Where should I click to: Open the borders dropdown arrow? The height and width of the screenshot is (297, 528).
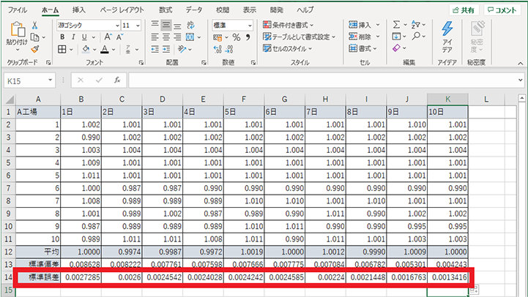coord(71,50)
